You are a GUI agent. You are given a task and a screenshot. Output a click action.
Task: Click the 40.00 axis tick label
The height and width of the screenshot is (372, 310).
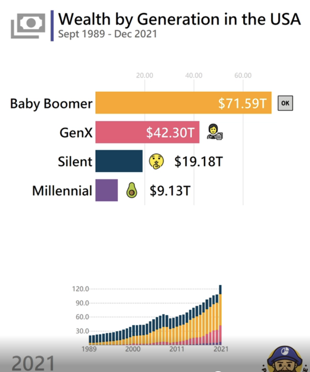tap(194, 75)
